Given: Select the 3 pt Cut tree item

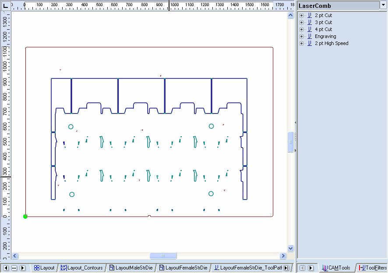Looking at the screenshot, I should point(324,22).
